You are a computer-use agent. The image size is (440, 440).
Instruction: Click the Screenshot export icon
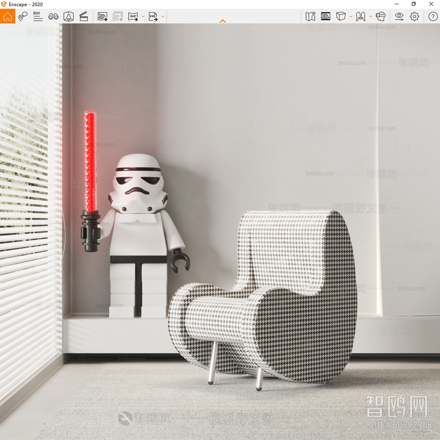[x=103, y=16]
